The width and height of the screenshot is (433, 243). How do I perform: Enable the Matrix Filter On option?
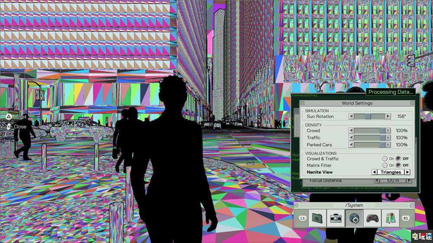pyautogui.click(x=385, y=165)
